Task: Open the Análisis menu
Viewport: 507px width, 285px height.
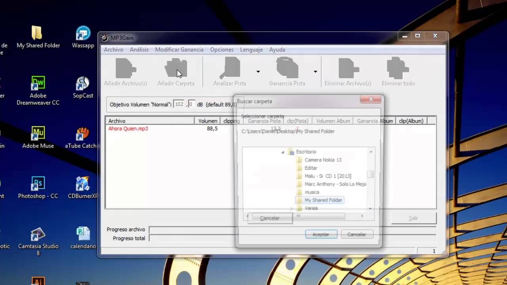Action: click(139, 49)
